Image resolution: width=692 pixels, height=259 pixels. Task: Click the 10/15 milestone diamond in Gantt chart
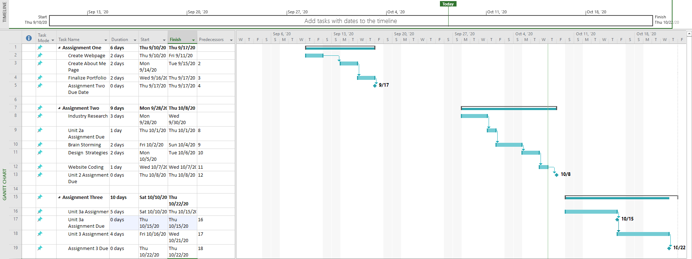[x=617, y=219]
